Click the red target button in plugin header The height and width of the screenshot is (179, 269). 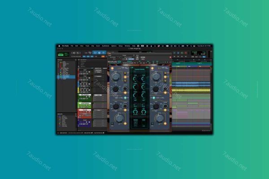point(170,57)
